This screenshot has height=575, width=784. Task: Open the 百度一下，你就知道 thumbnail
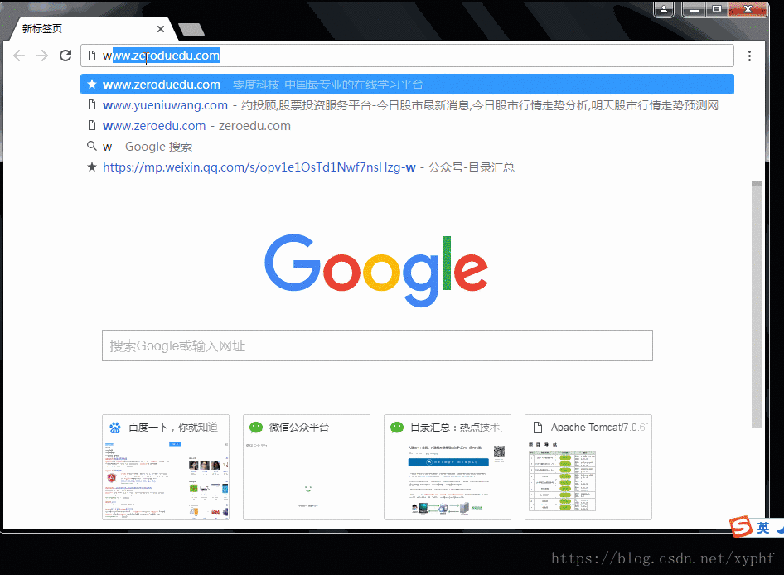pyautogui.click(x=166, y=467)
